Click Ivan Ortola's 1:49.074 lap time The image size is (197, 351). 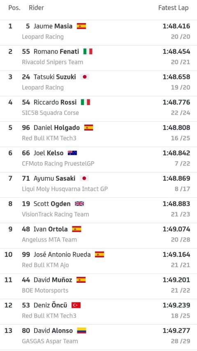pos(176,229)
